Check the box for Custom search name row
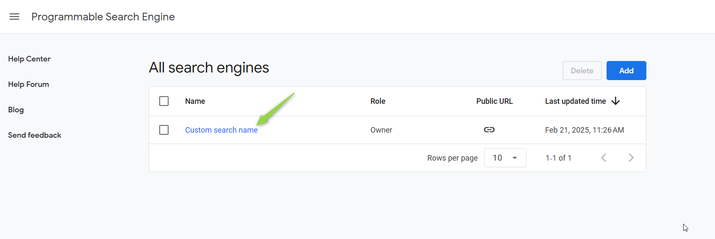 164,130
